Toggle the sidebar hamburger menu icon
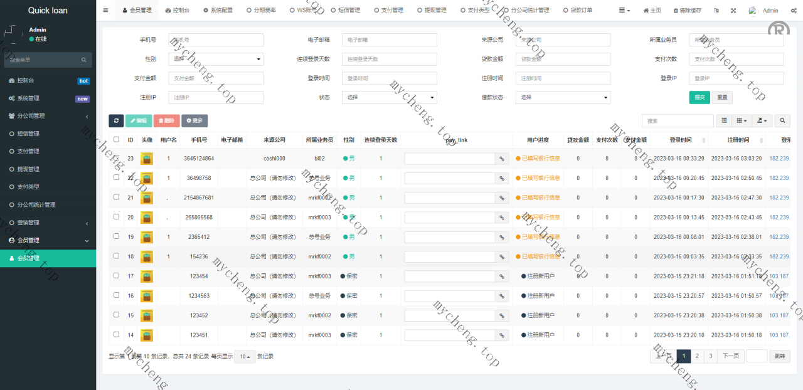Screen dimensions: 803x390 (x=105, y=11)
